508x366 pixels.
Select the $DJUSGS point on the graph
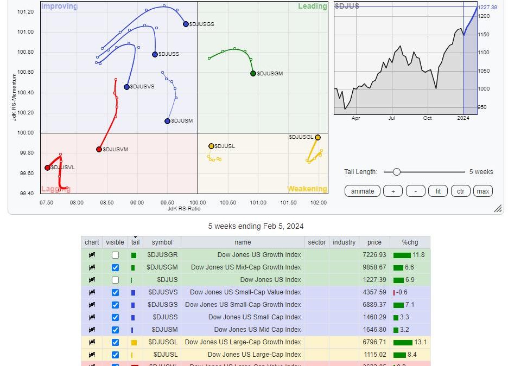186,24
